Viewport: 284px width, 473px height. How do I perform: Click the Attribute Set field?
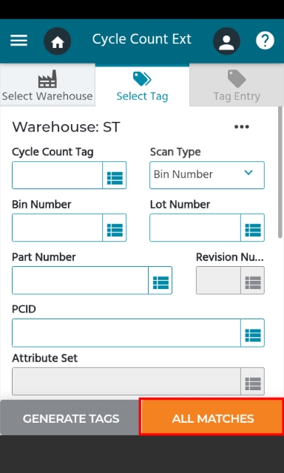click(126, 381)
